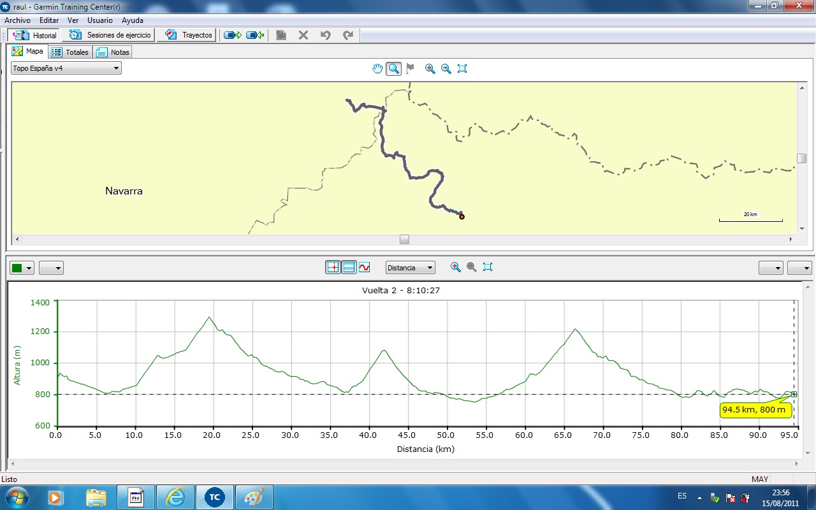Click the orange route endpoint marker on map
This screenshot has height=510, width=816.
click(x=462, y=217)
